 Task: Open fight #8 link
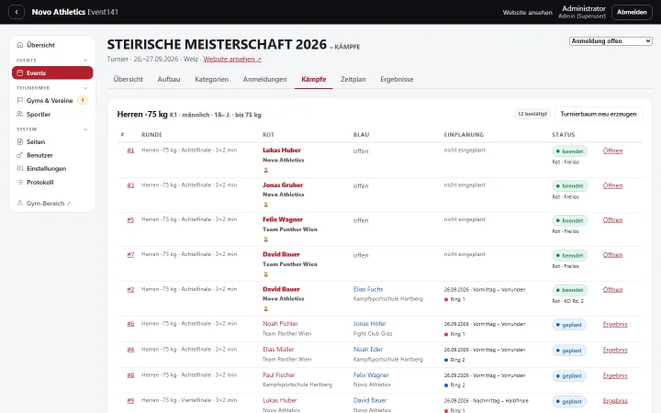pyautogui.click(x=130, y=375)
